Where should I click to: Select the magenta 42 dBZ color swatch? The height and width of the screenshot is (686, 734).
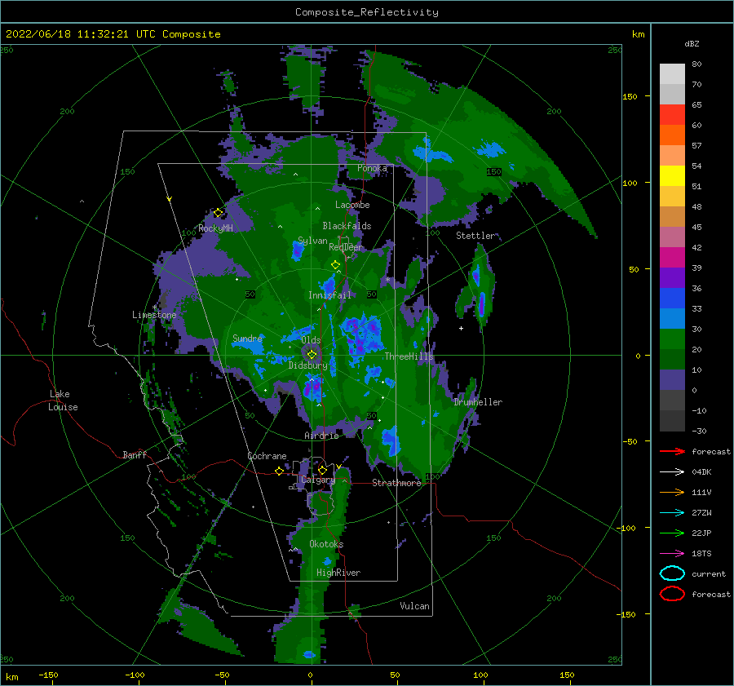pyautogui.click(x=672, y=257)
